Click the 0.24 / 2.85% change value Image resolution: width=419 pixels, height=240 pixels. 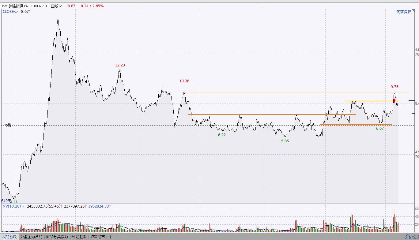click(x=92, y=6)
